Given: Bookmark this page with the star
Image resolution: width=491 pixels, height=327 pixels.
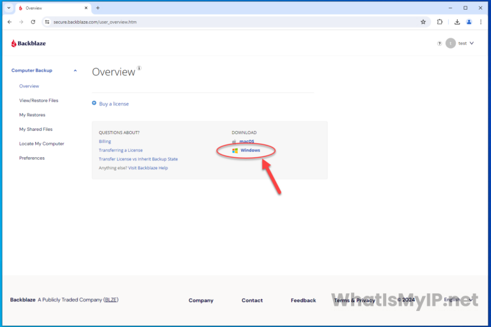Looking at the screenshot, I should (x=423, y=22).
